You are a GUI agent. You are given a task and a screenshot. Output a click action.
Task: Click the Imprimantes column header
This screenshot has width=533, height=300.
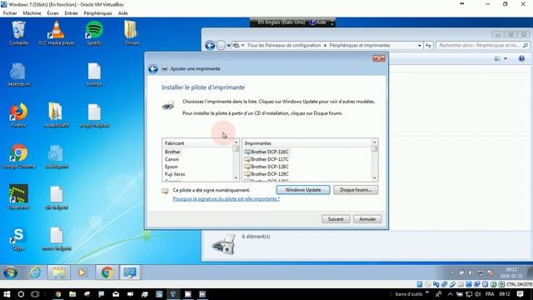tap(307, 143)
